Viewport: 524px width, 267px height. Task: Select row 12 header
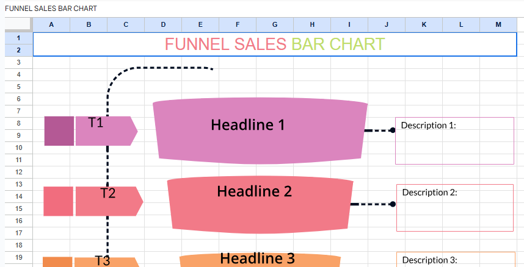(18, 172)
